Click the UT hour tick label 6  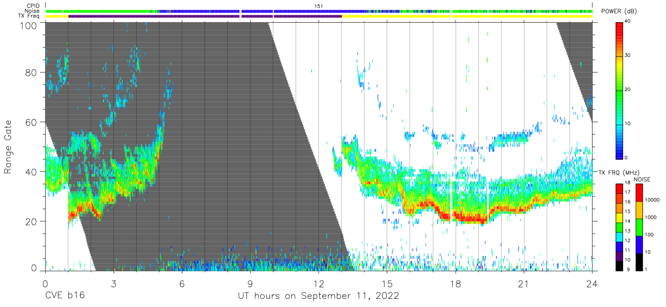coord(182,284)
